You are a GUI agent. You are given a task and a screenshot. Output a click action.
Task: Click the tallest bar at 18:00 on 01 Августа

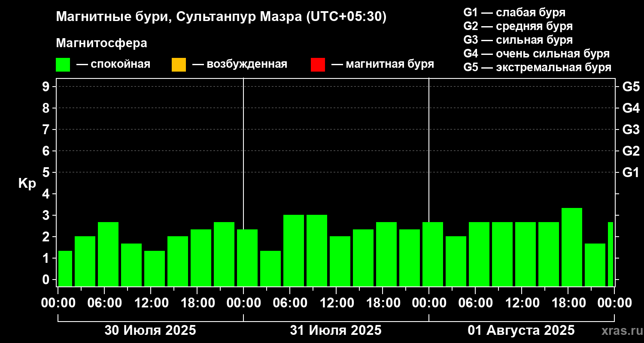pos(572,247)
